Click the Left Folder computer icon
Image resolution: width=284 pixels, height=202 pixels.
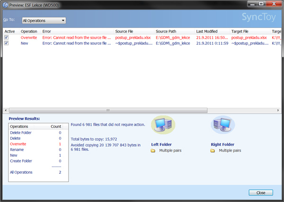pyautogui.click(x=162, y=126)
